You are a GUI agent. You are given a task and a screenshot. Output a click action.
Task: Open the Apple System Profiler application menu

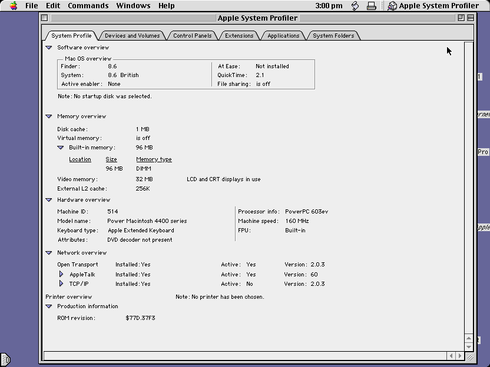pyautogui.click(x=433, y=6)
